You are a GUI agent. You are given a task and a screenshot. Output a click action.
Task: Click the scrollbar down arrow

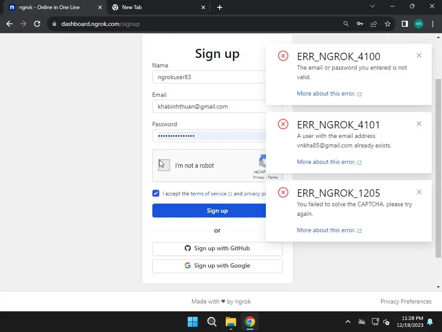click(438, 287)
